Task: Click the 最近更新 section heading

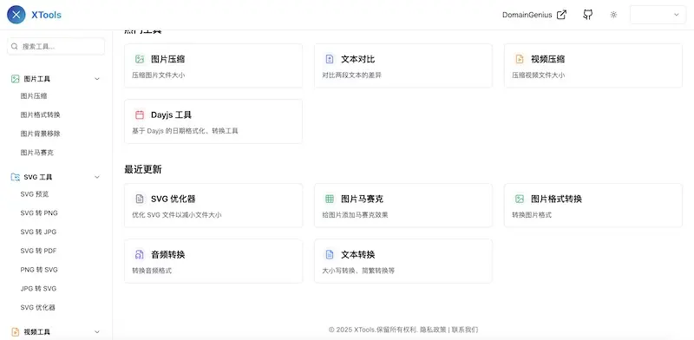Action: tap(143, 169)
